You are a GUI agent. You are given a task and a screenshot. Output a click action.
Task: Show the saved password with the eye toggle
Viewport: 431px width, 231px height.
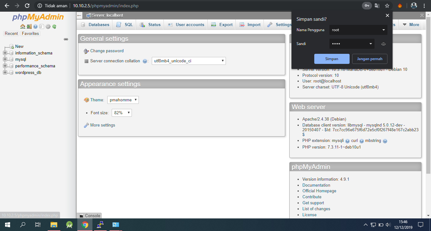coord(383,44)
